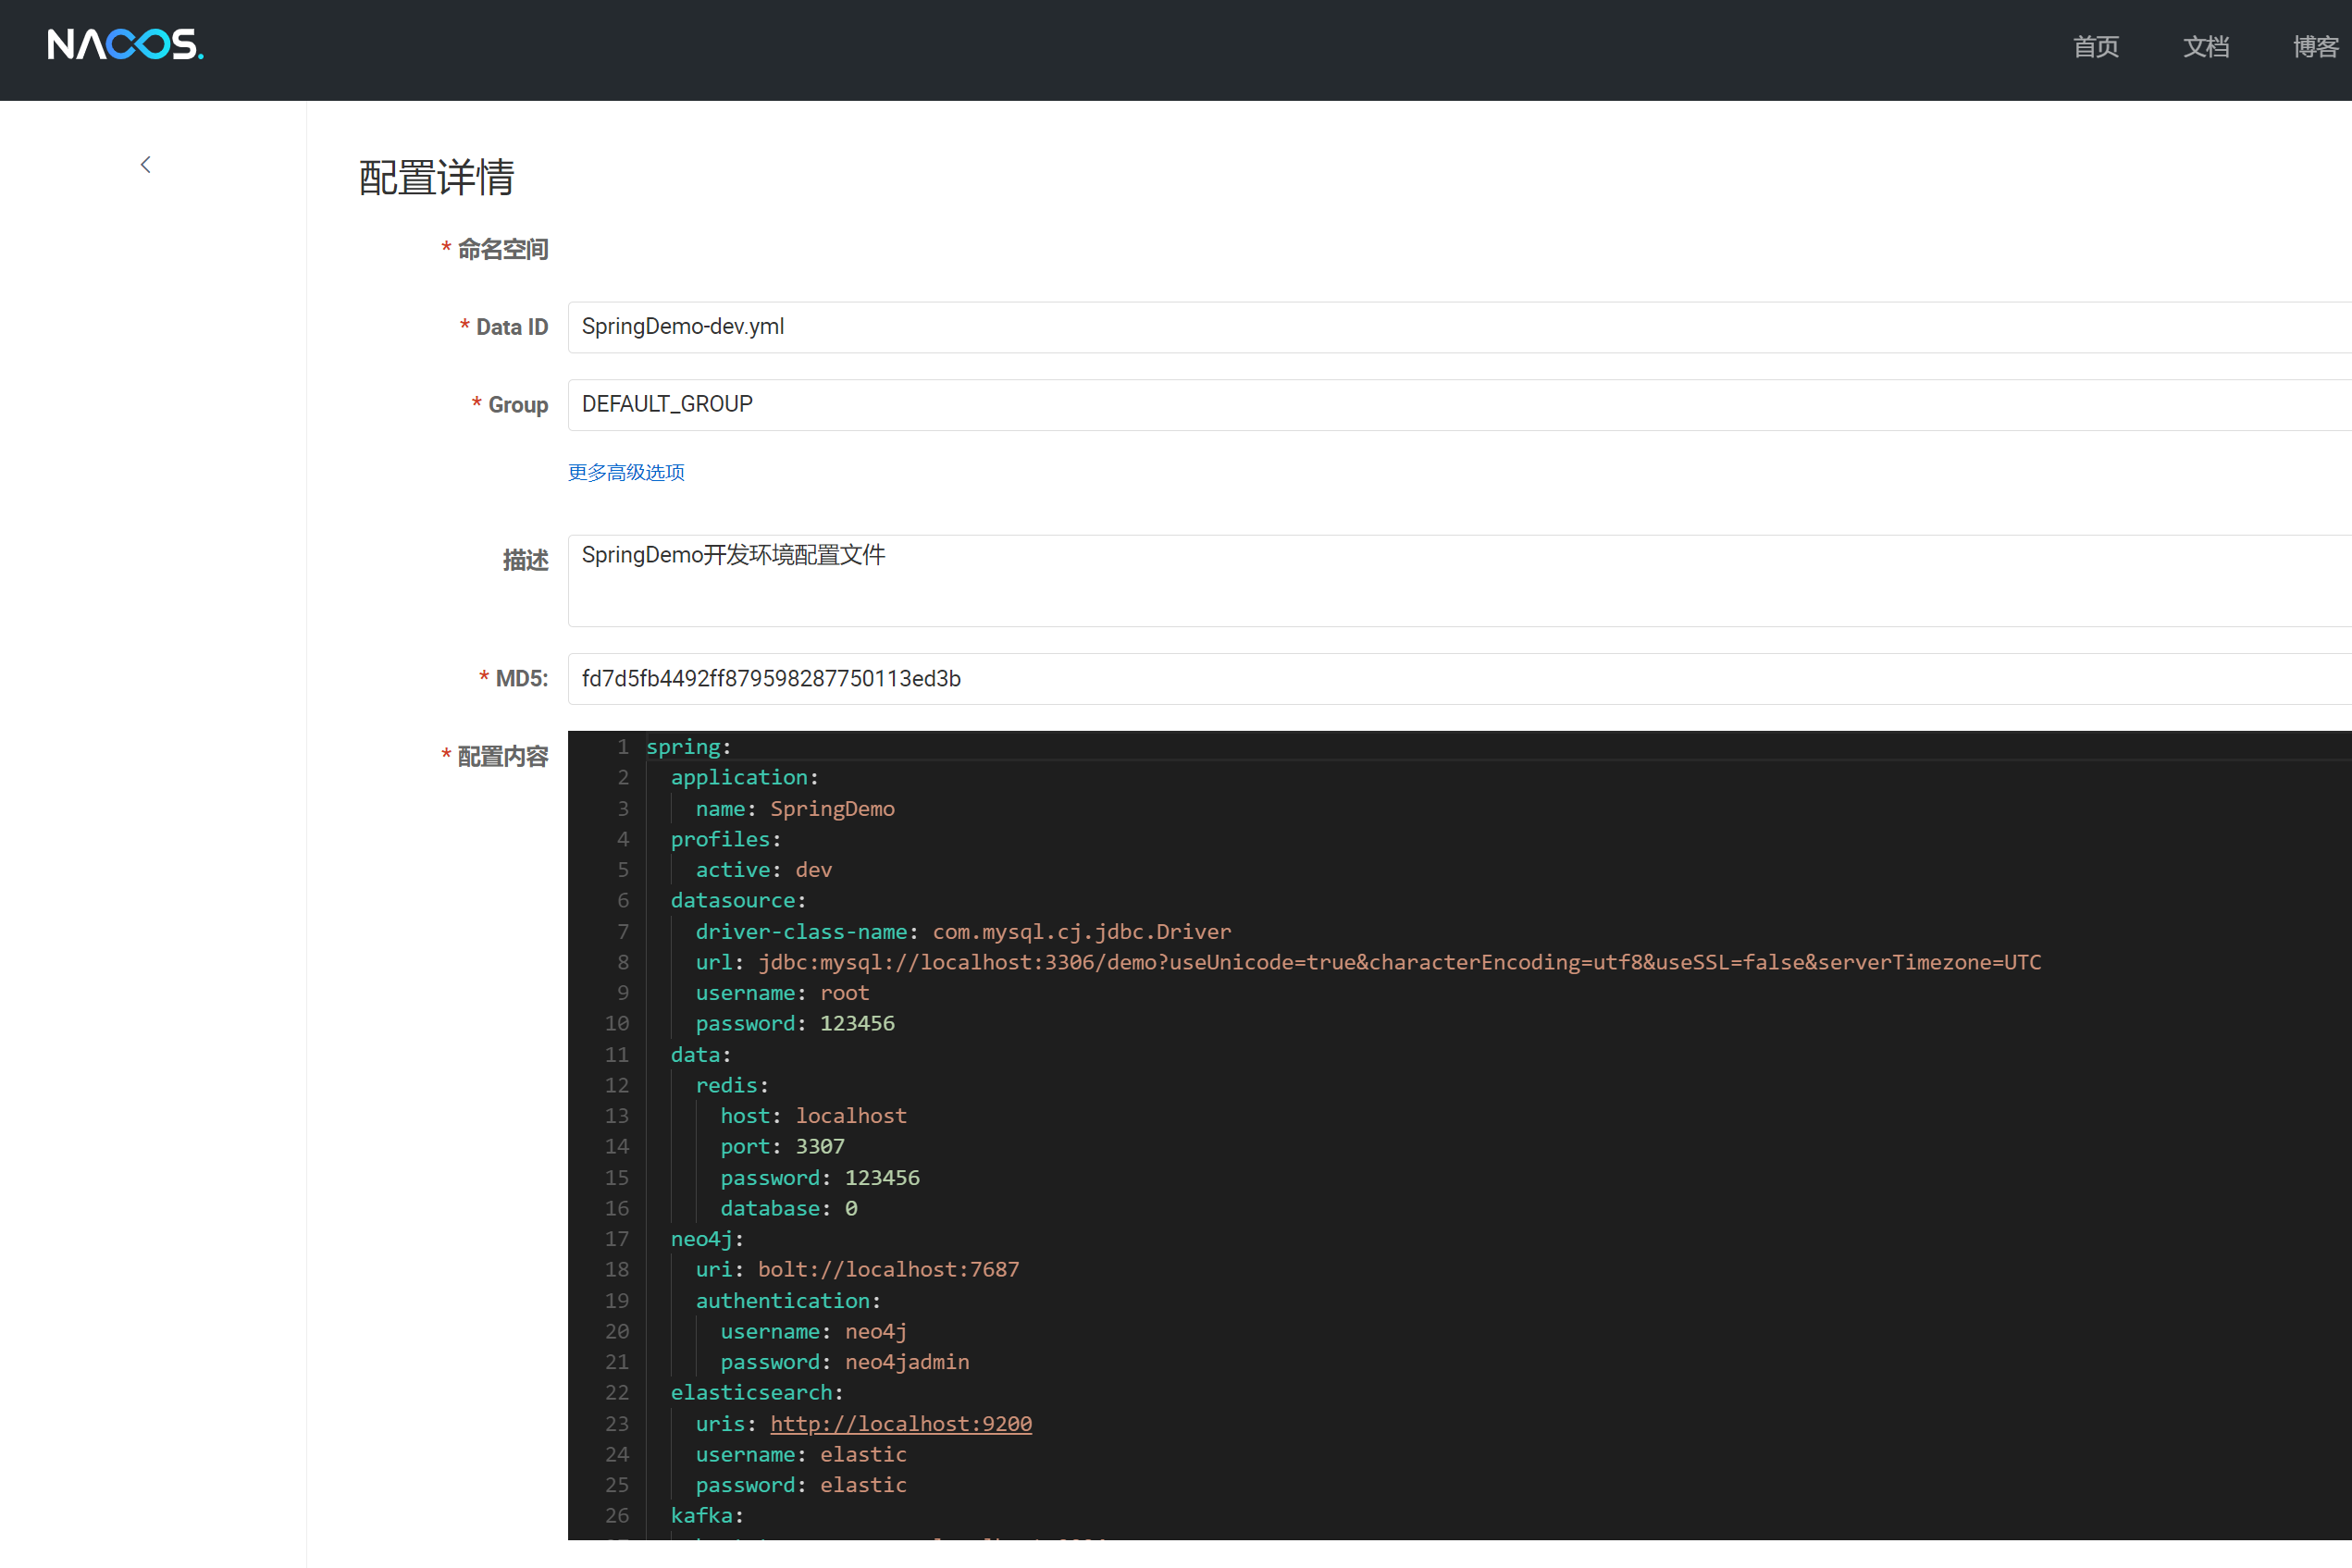Open the 文档 navigation link
Image resolution: width=2352 pixels, height=1568 pixels.
[2205, 47]
